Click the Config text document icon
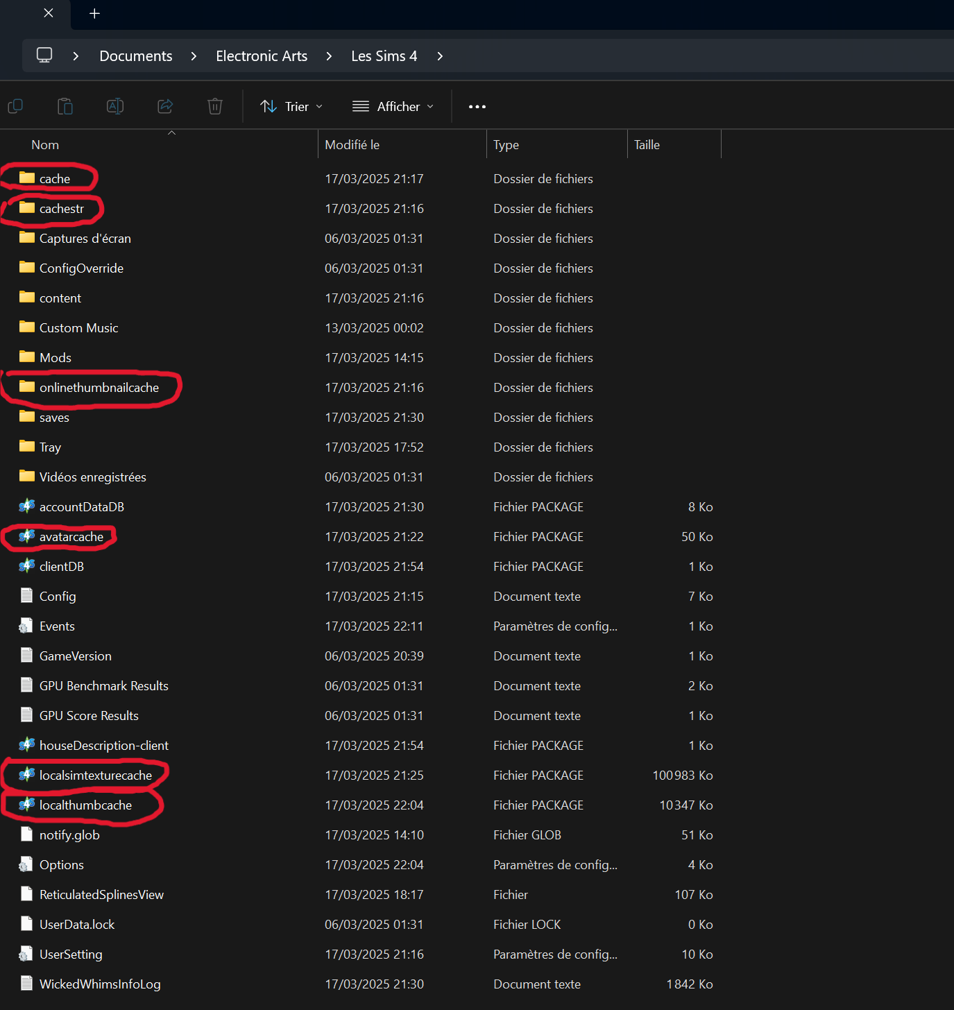The height and width of the screenshot is (1010, 954). 27,596
